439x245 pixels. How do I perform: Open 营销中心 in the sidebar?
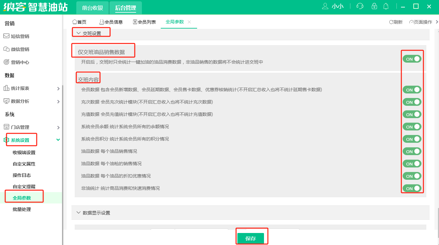[x=20, y=62]
